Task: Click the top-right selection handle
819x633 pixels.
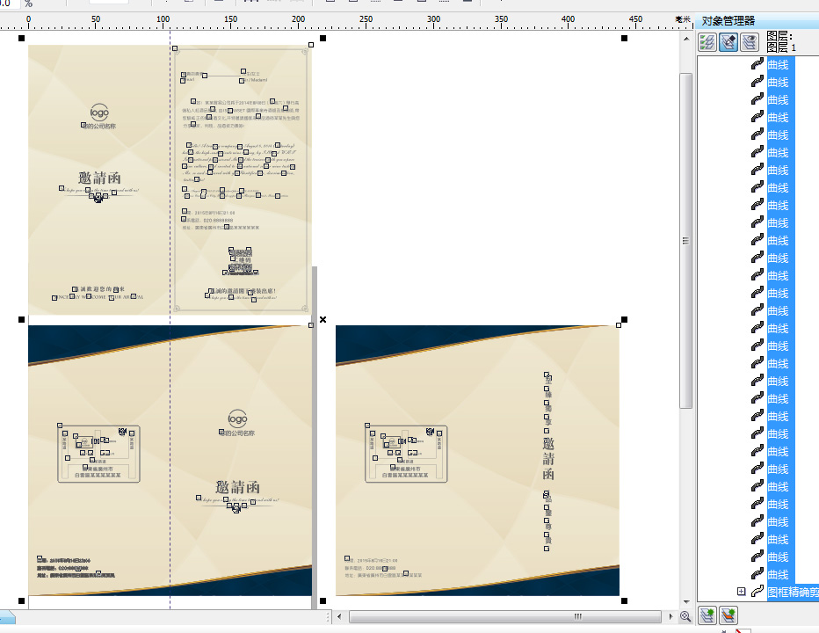Action: (624, 38)
